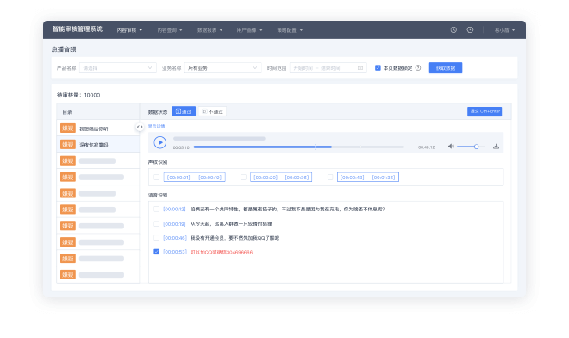Click the circular target icon beside the clock
The image size is (569, 338).
(470, 30)
